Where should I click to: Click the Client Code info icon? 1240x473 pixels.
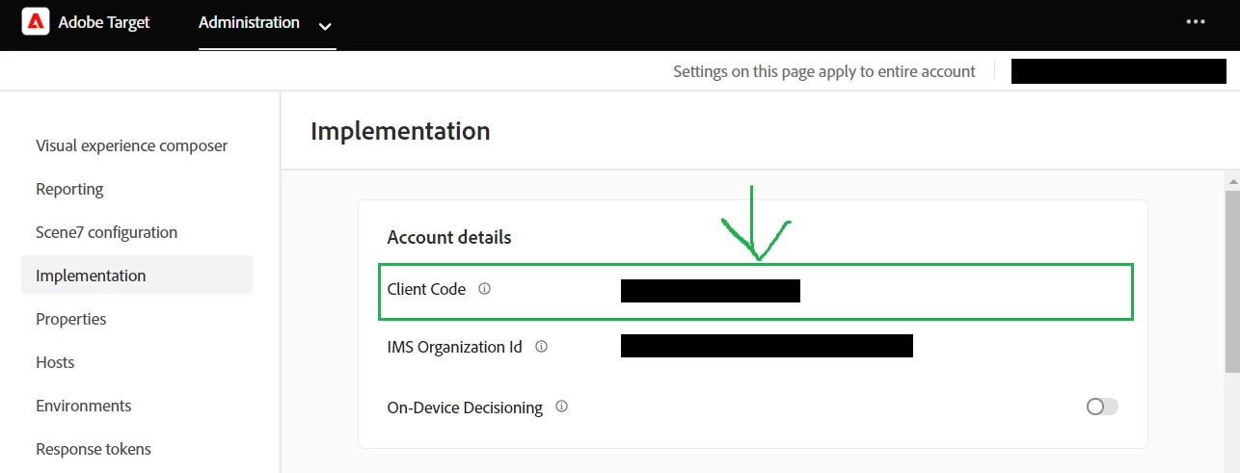[x=484, y=288]
